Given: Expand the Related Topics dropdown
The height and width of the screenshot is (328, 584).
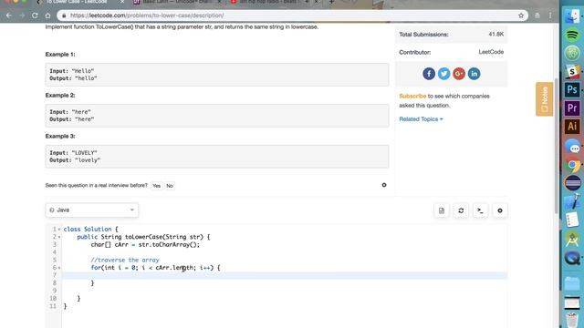Looking at the screenshot, I should [421, 119].
